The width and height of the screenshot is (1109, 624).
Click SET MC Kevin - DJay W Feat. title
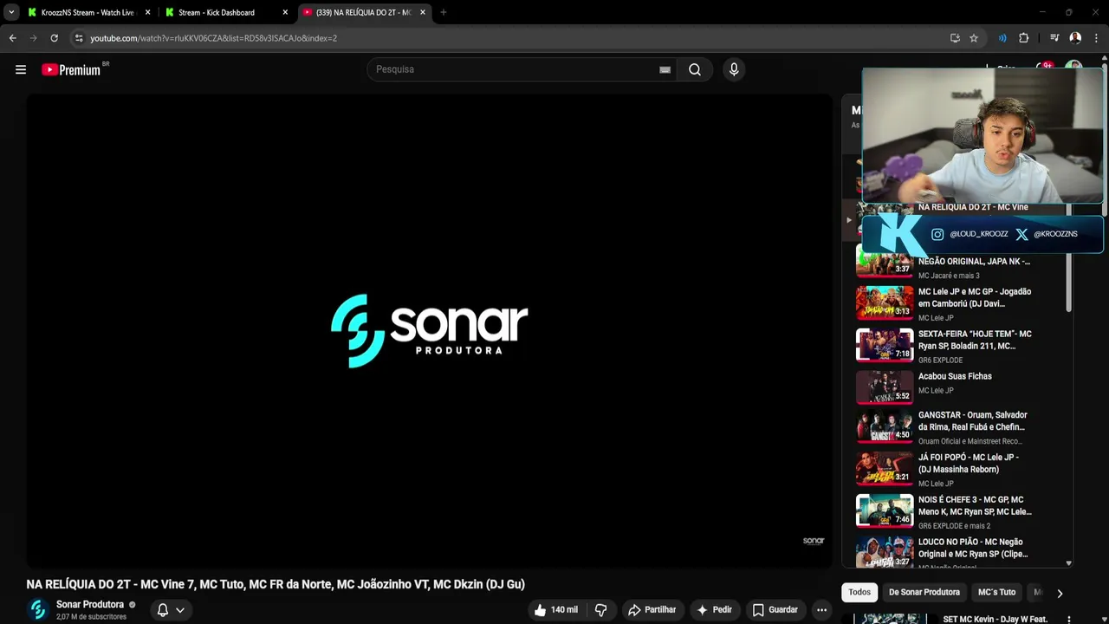click(x=995, y=619)
